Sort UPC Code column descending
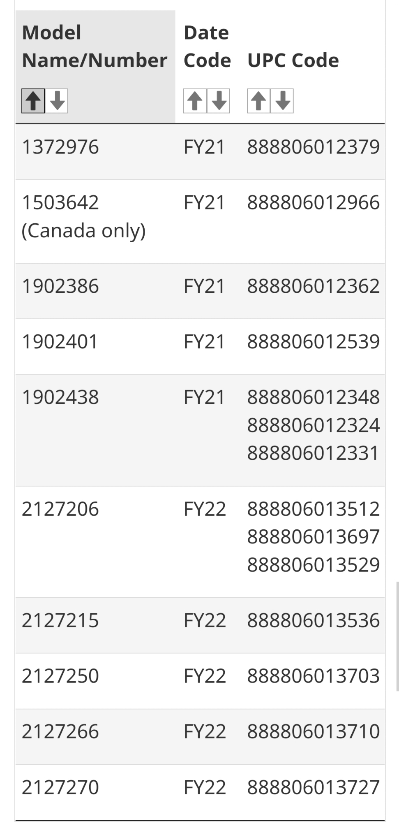The image size is (399, 826). [x=282, y=101]
